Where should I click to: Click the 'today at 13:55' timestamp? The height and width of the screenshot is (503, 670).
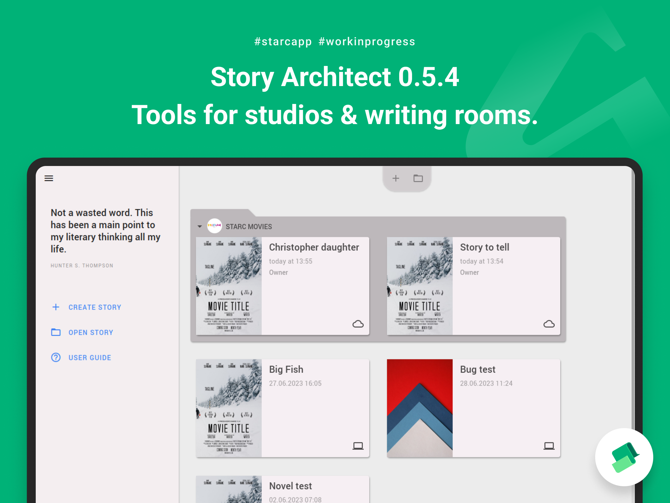pyautogui.click(x=291, y=261)
